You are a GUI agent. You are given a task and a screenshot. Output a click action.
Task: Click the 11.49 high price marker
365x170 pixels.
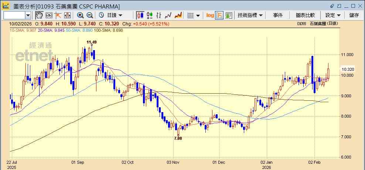[x=92, y=42]
